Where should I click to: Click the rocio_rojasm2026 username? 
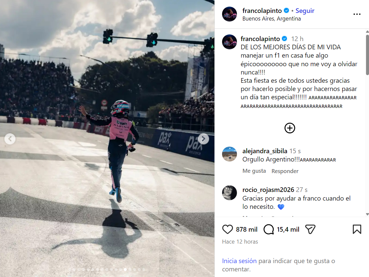(x=268, y=190)
